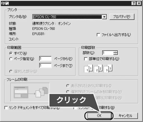Viewport: 143px width, 122px height.
Task: Enable リンク ドキュメントをすべて印刷する checkbox
Action: 6,108
